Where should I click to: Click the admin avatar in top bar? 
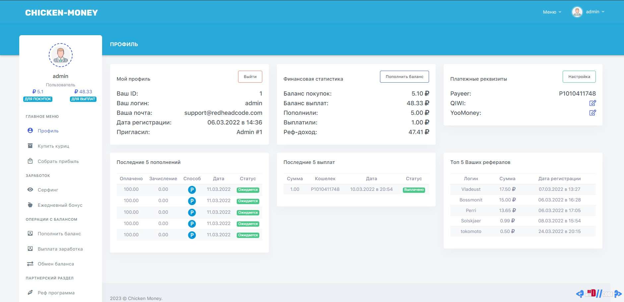pyautogui.click(x=577, y=12)
